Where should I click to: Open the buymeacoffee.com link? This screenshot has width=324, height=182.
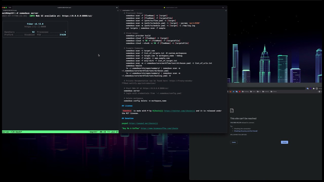click(x=159, y=128)
